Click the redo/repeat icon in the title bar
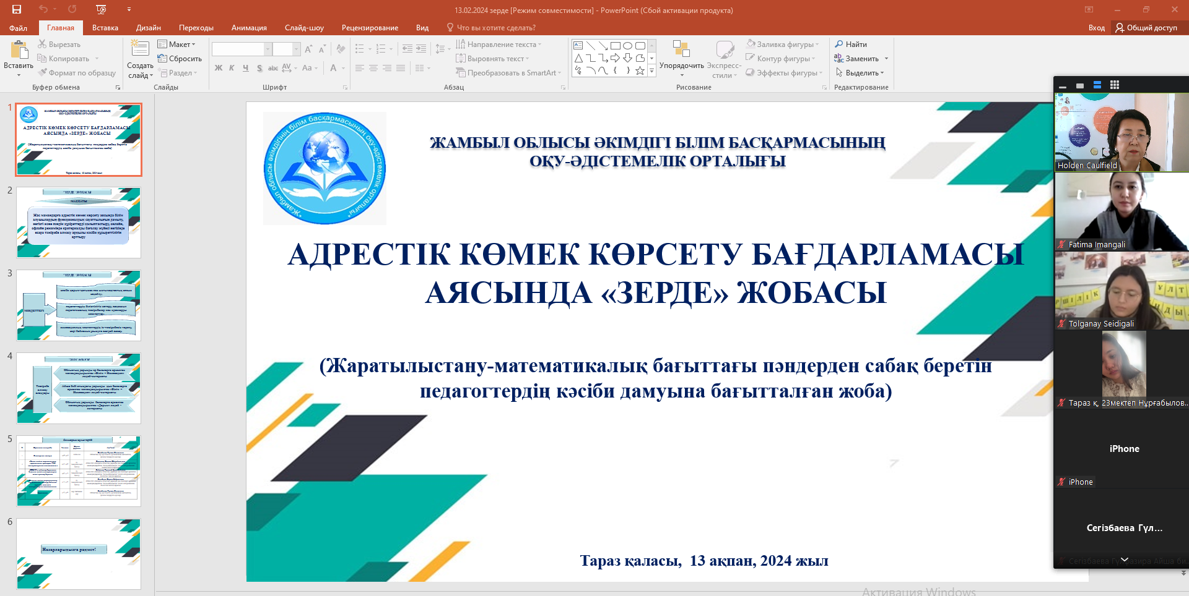 pyautogui.click(x=72, y=9)
